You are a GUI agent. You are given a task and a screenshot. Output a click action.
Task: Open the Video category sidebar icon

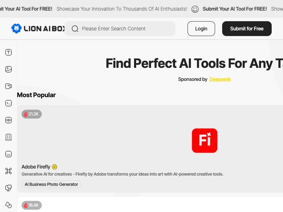click(8, 86)
